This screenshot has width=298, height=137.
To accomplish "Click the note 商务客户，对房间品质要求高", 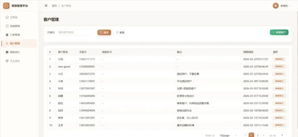I will [193, 103].
